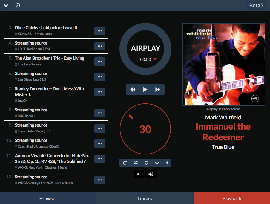270x204 pixels.
Task: Open options for San Diego Jazz 88.3
Action: [x=100, y=77]
